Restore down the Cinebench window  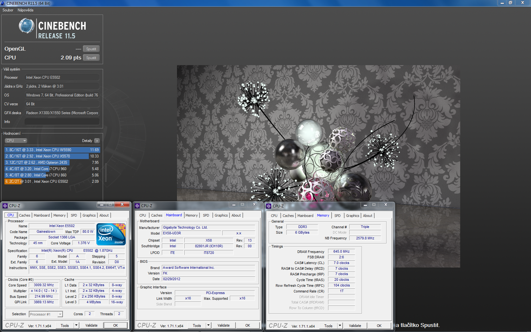(x=510, y=3)
